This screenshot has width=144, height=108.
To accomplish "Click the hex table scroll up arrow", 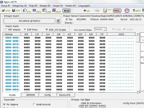I will tap(138, 34).
